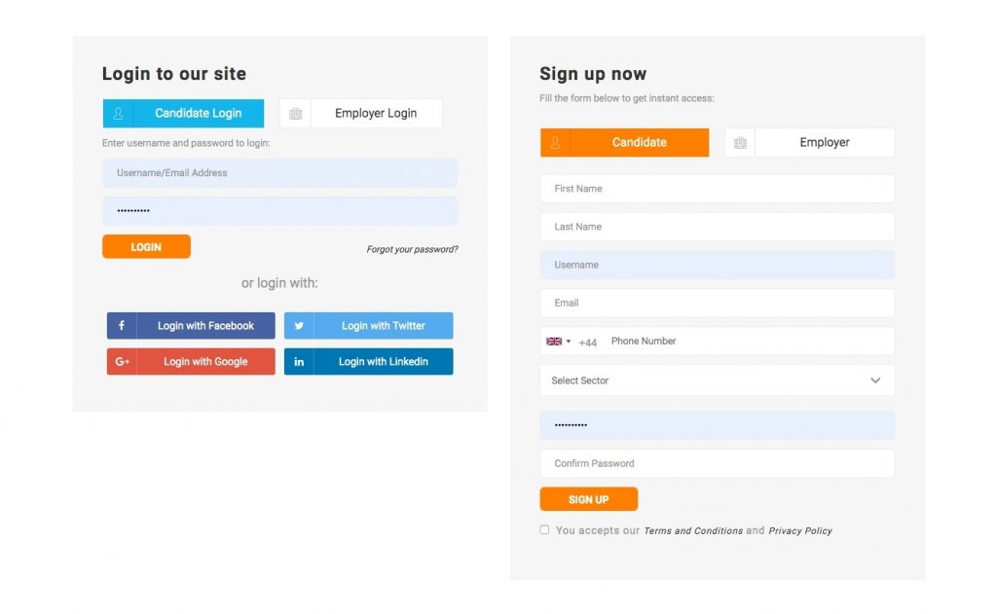The height and width of the screenshot is (614, 997).
Task: Switch to the Employer signup tab
Action: (x=809, y=142)
